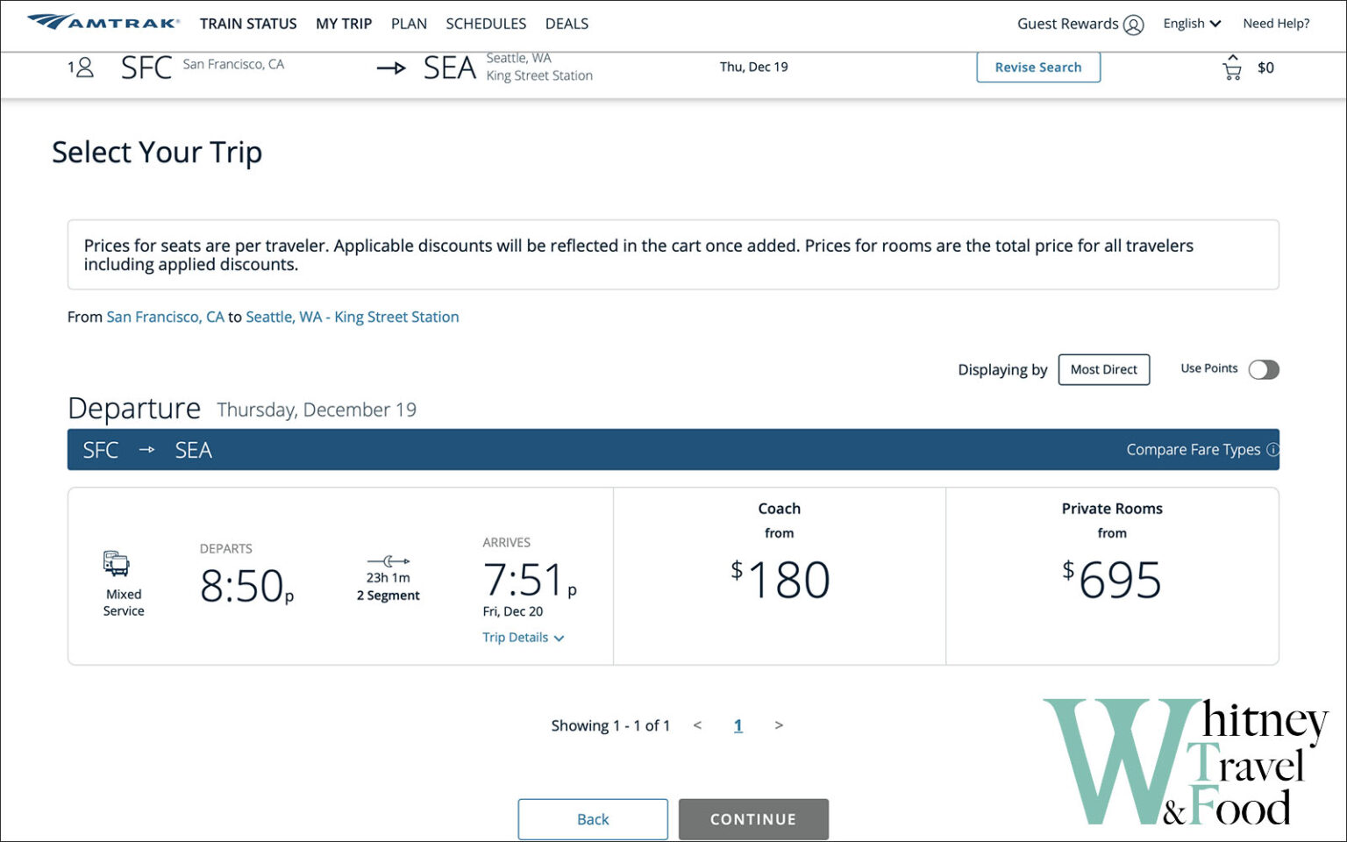Go to next results page arrow
Screen dimensions: 1347x842
coord(779,725)
